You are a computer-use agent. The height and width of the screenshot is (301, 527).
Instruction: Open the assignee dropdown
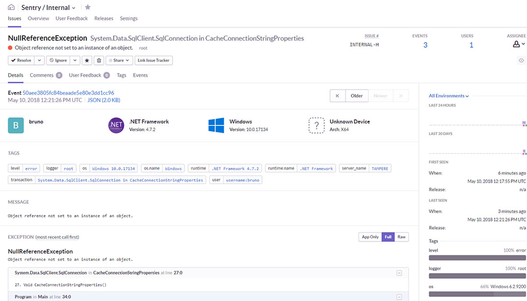click(x=518, y=44)
